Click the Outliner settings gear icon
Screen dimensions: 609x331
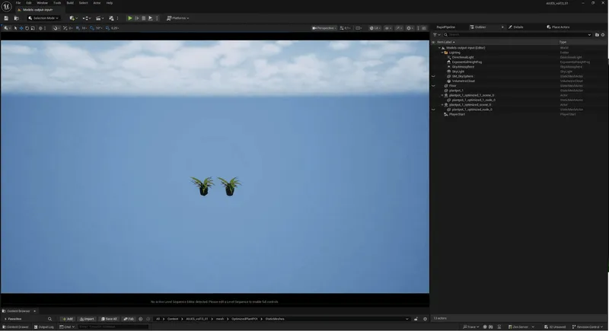(x=604, y=34)
